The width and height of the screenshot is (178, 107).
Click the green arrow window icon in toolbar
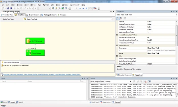pyautogui.click(x=62, y=8)
